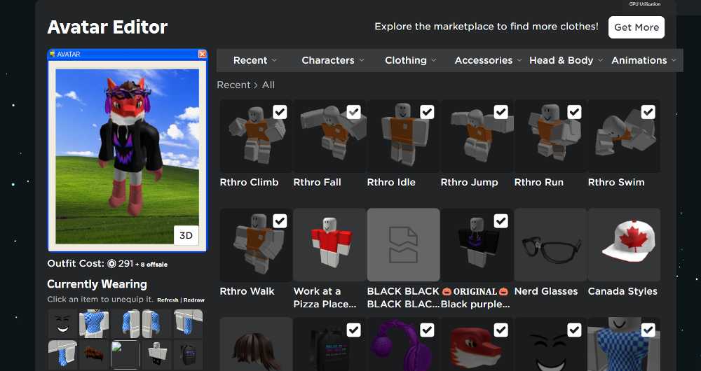Image resolution: width=701 pixels, height=371 pixels.
Task: Equip the Work at a Pizza Place shirt
Action: (x=329, y=245)
